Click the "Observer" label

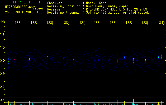[x=55, y=3]
